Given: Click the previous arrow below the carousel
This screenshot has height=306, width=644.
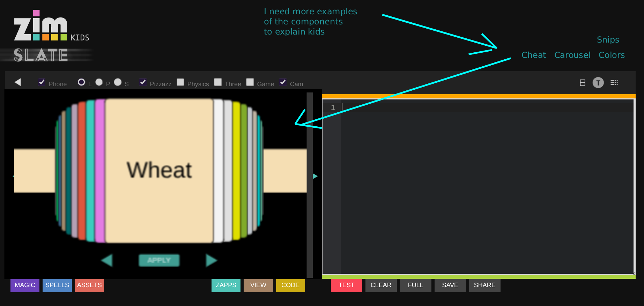Looking at the screenshot, I should 107,260.
